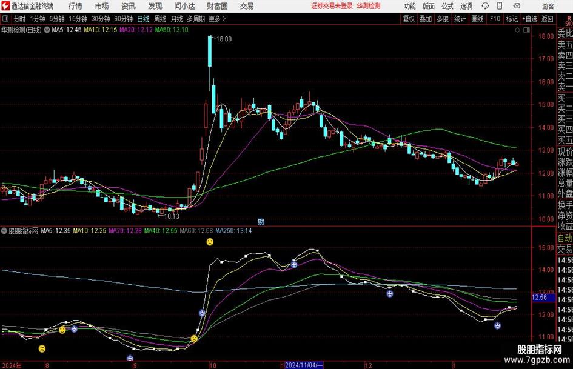Open the 财富圈 menu
The width and height of the screenshot is (573, 369).
[x=217, y=6]
